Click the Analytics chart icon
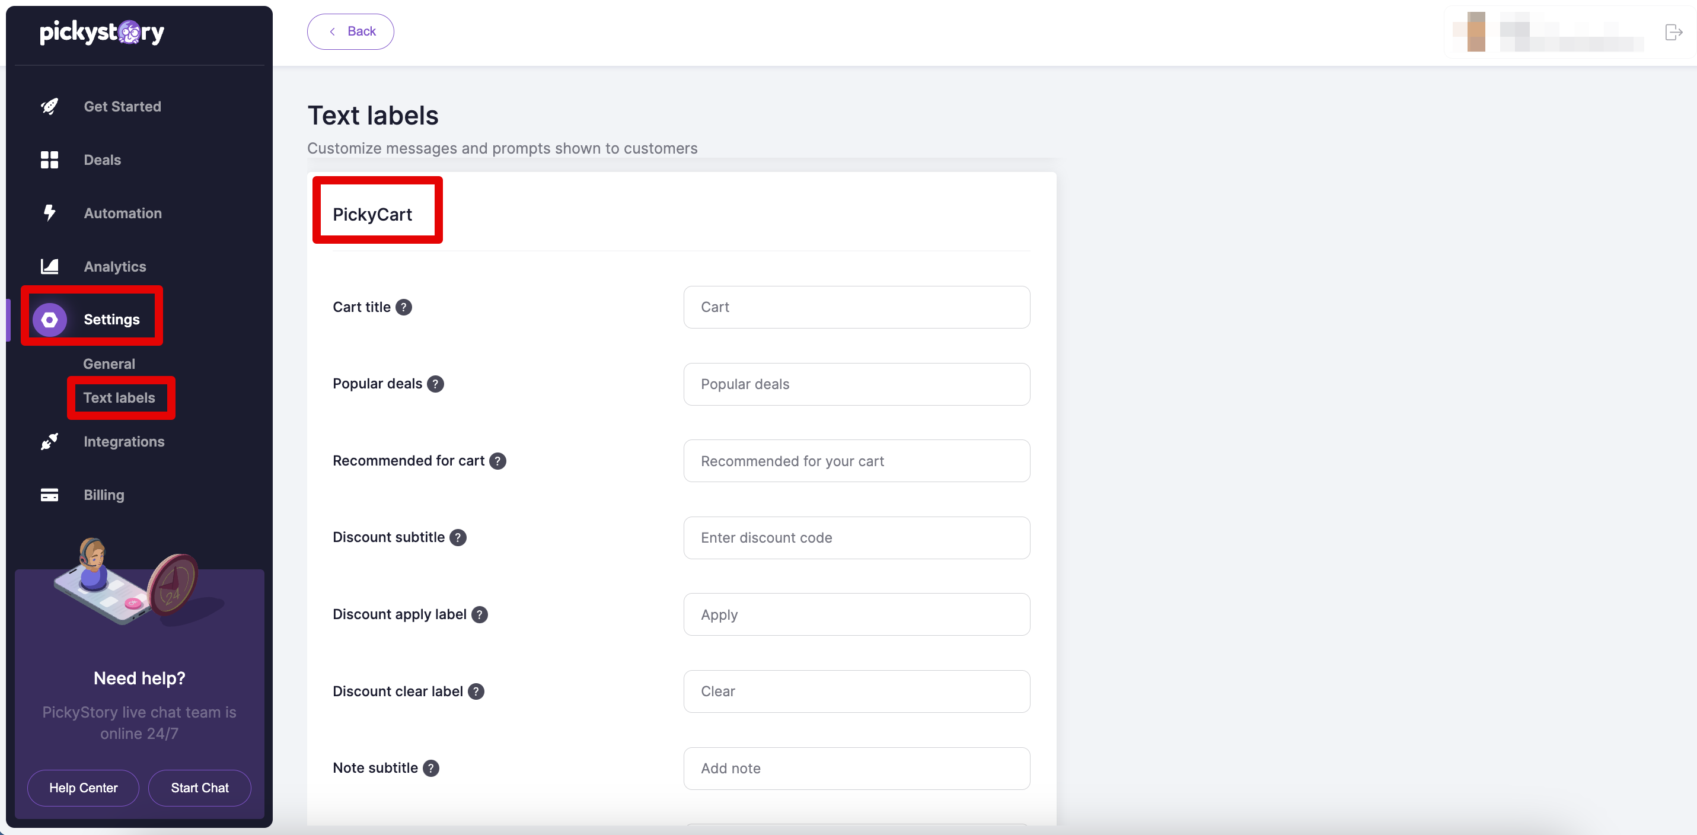 coord(49,266)
